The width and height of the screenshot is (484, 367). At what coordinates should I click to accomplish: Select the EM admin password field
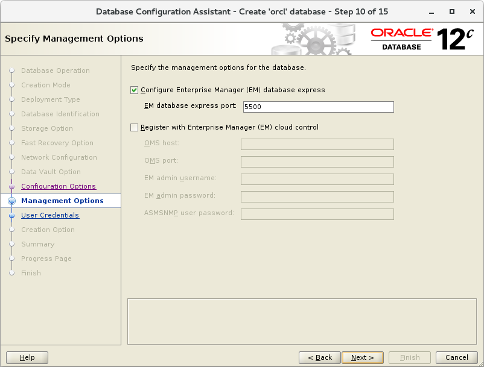(318, 196)
